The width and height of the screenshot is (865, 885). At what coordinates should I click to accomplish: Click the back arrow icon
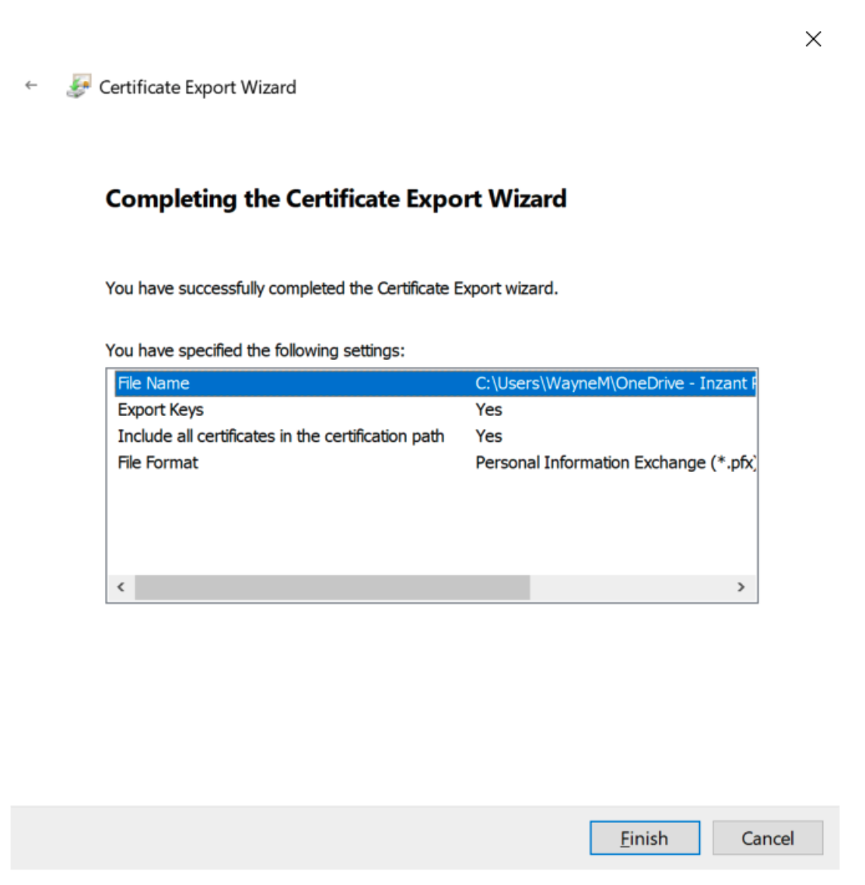pos(31,86)
